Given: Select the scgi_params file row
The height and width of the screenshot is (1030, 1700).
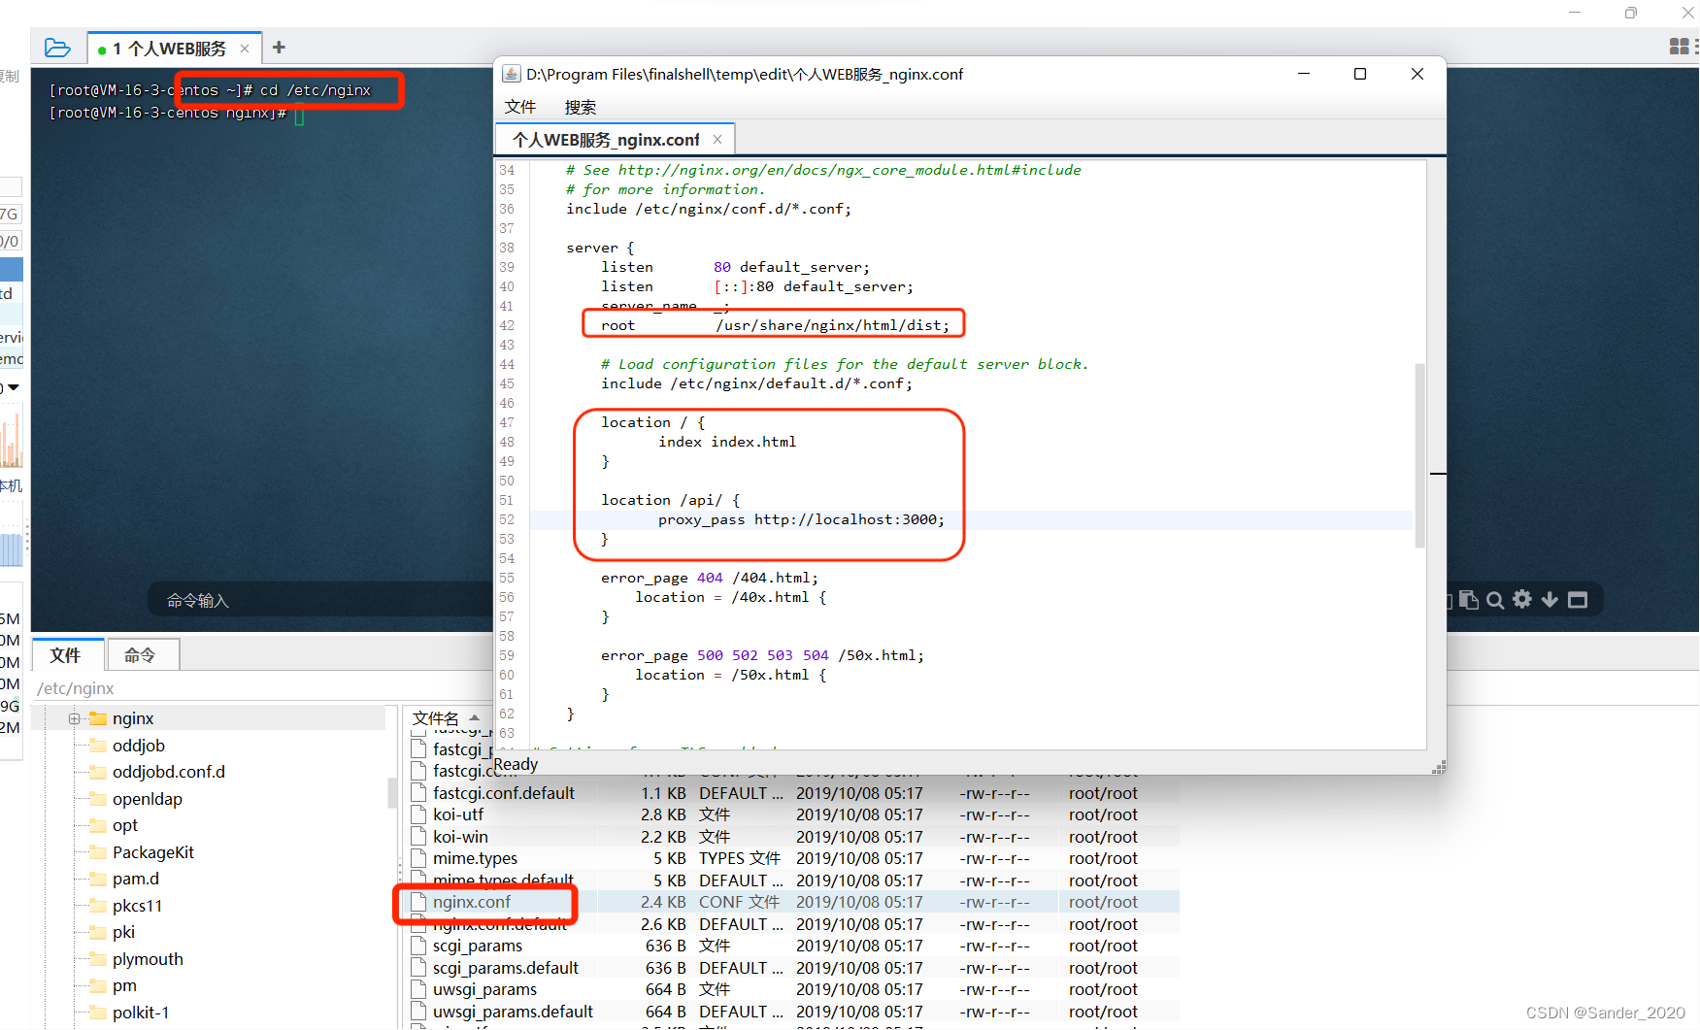Looking at the screenshot, I should [x=792, y=946].
